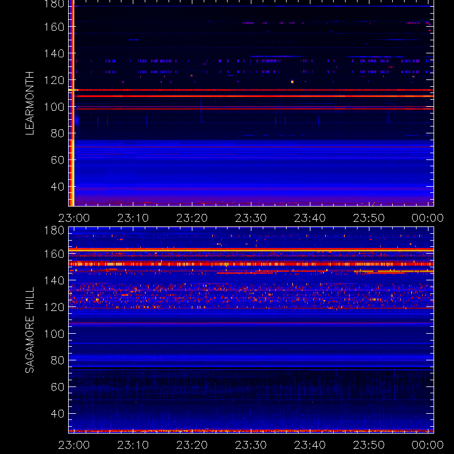Click the 23:20 time label under the Sagamore Hill plot
454x454 pixels.
point(192,445)
